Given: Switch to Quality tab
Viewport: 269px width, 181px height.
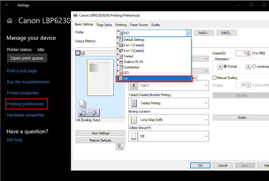Looking at the screenshot, I should coord(155,25).
